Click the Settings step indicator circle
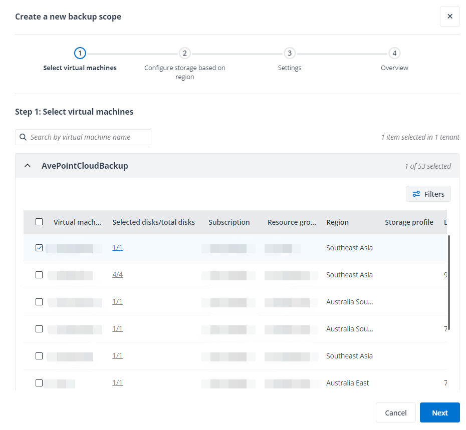The height and width of the screenshot is (430, 466). pos(289,53)
